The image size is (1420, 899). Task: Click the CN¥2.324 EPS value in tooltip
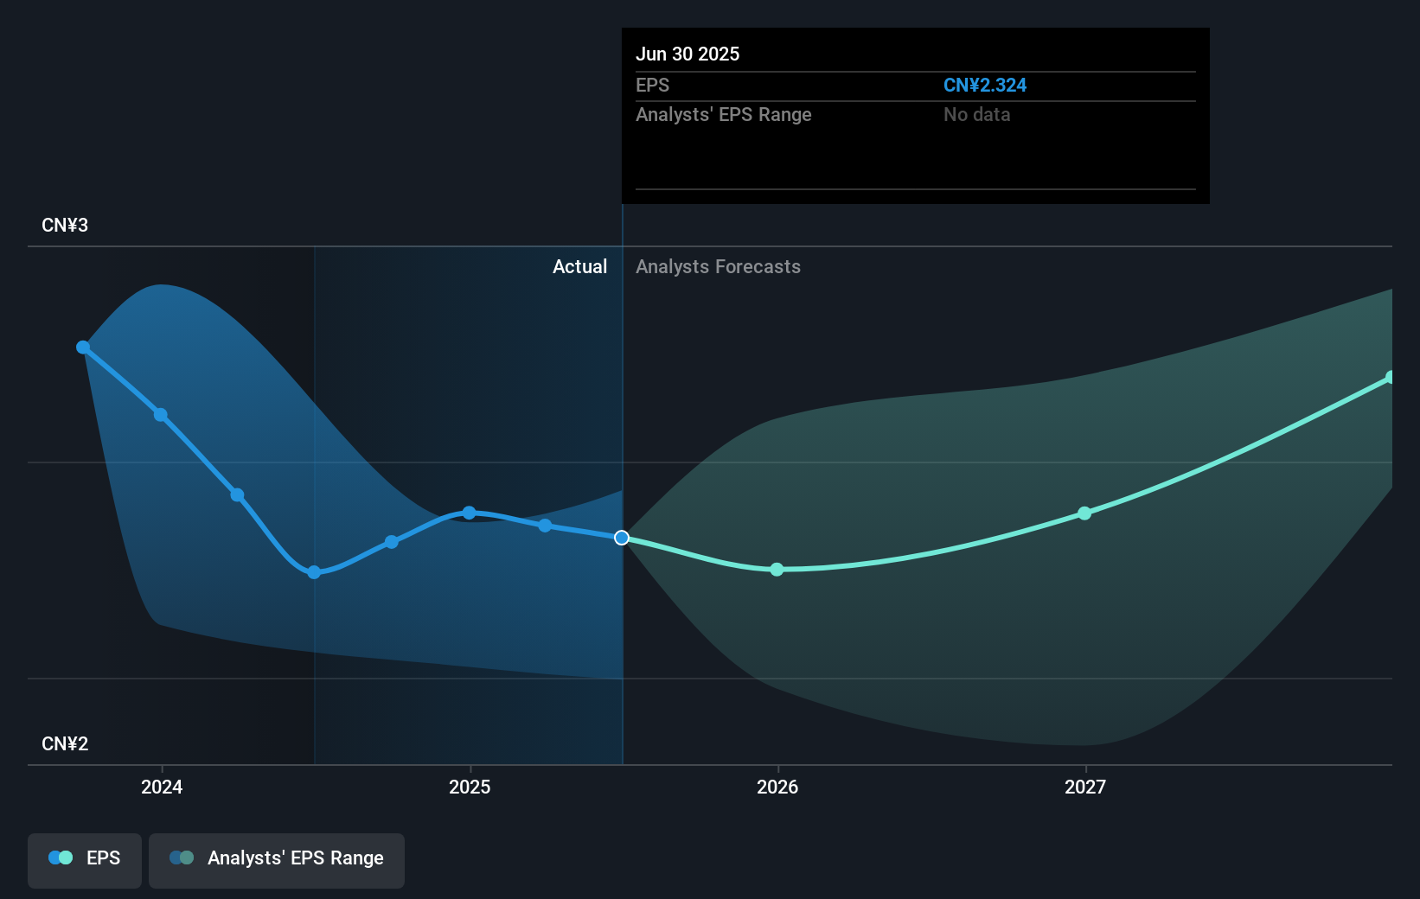click(984, 86)
